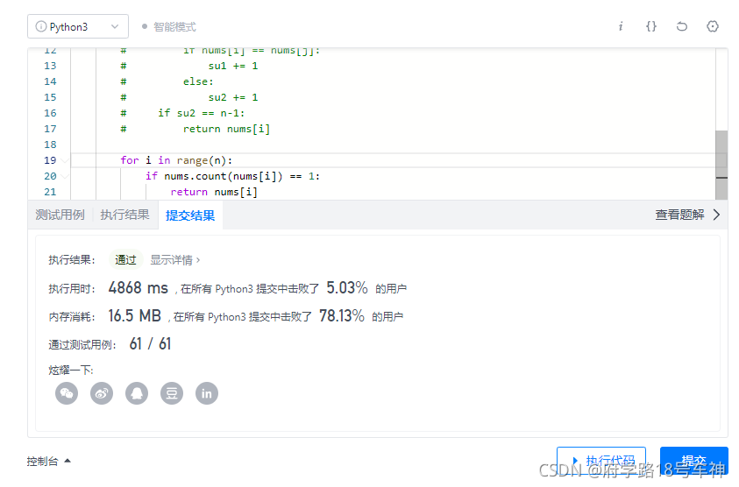Click the commented 'if su2 == n-1:' line 16
739x487 pixels.
tap(202, 113)
